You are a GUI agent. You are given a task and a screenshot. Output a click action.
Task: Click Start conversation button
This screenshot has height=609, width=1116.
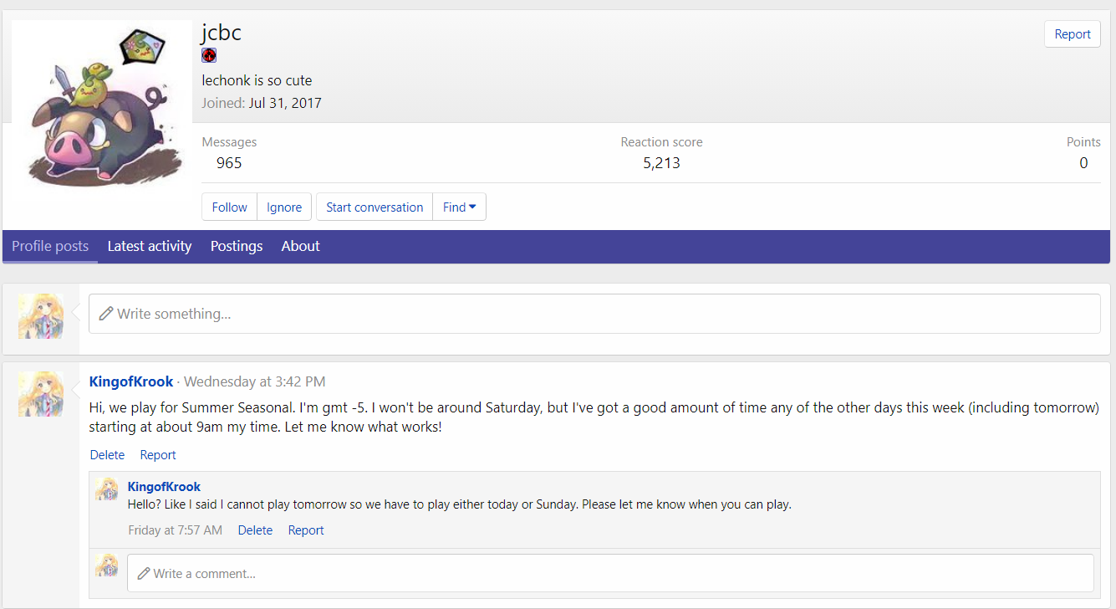(375, 207)
